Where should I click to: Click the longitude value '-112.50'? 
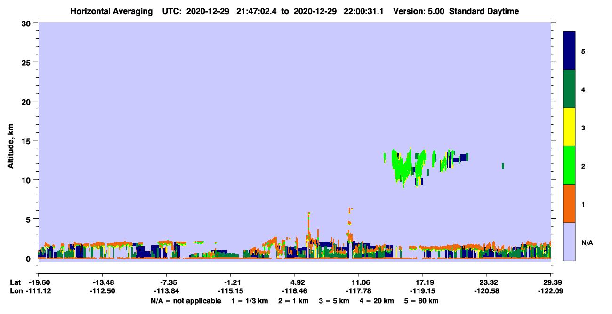[x=102, y=291]
